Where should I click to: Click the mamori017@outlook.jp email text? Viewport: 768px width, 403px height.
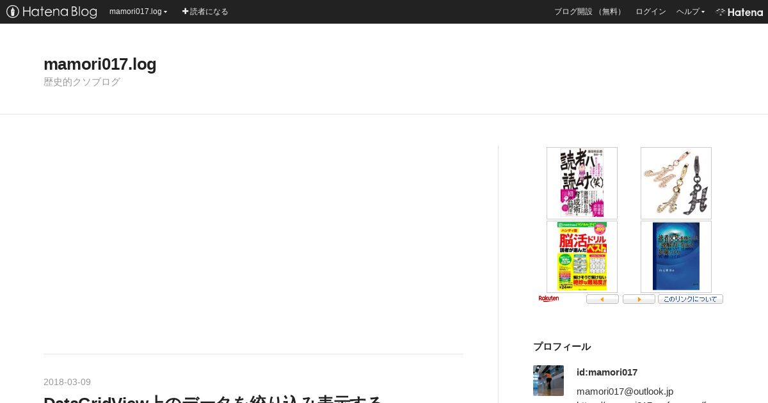[x=625, y=391]
